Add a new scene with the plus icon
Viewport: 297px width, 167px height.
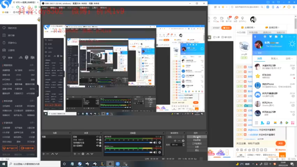[44, 154]
